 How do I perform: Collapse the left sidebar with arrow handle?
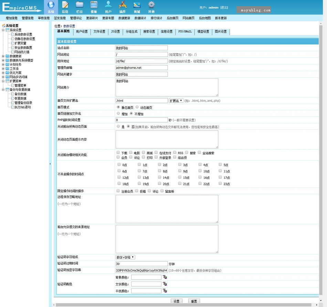pos(50,164)
